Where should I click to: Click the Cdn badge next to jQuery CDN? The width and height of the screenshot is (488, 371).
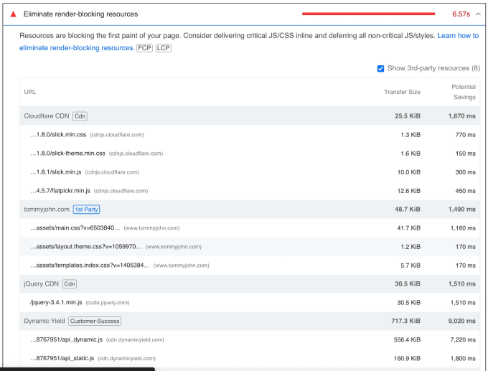coord(70,284)
